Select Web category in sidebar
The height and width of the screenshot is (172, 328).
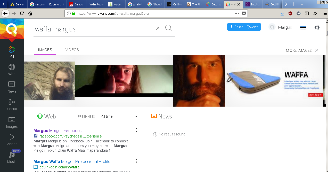[12, 70]
